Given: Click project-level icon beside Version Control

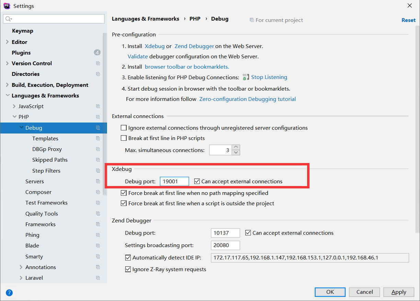Looking at the screenshot, I should click(x=98, y=63).
